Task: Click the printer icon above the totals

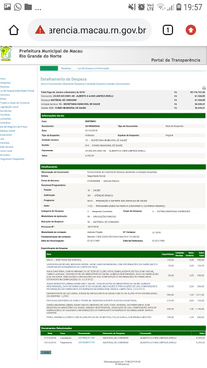Action: (x=204, y=88)
